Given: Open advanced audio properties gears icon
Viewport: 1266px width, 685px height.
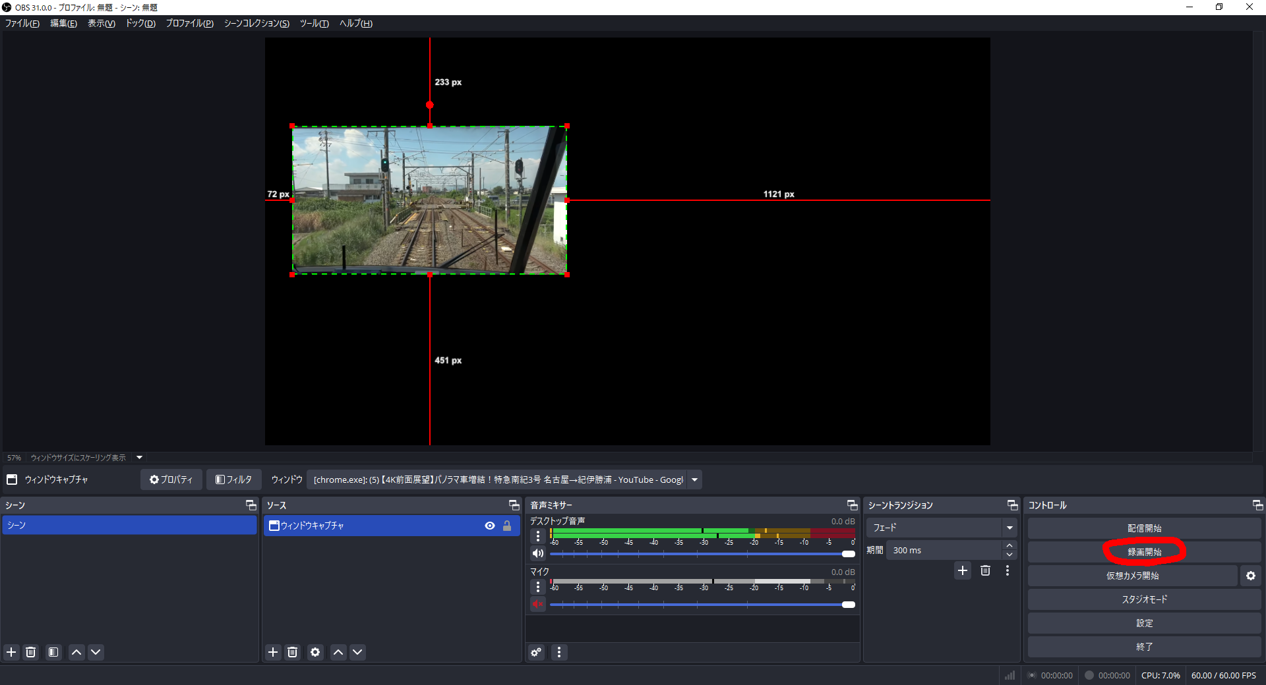Looking at the screenshot, I should (x=537, y=652).
